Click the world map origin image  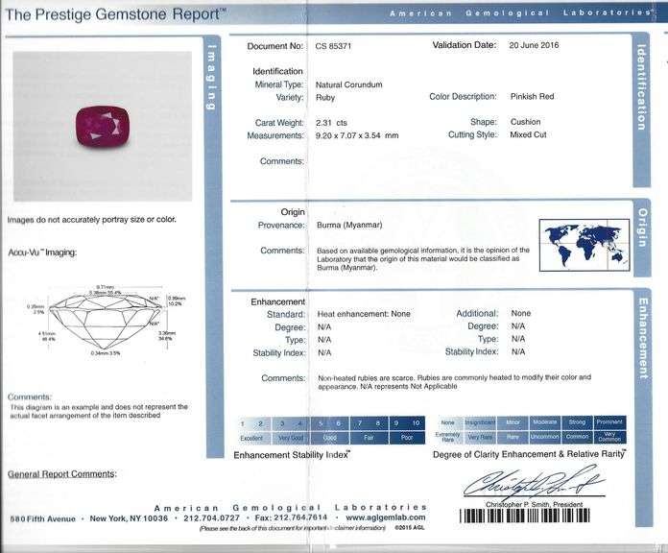584,245
